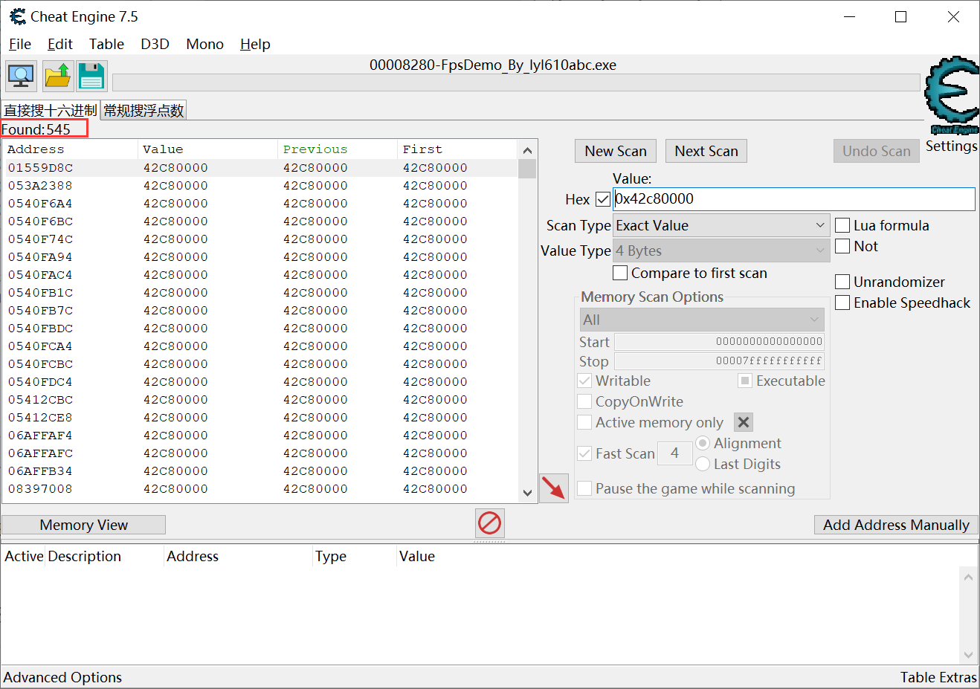The image size is (980, 689).
Task: Open the D3D menu
Action: [155, 44]
